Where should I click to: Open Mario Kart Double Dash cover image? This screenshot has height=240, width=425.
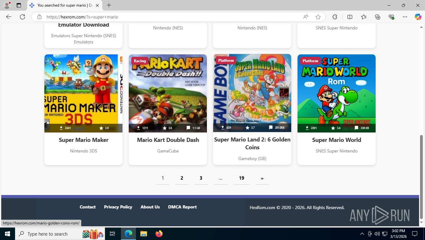[168, 93]
